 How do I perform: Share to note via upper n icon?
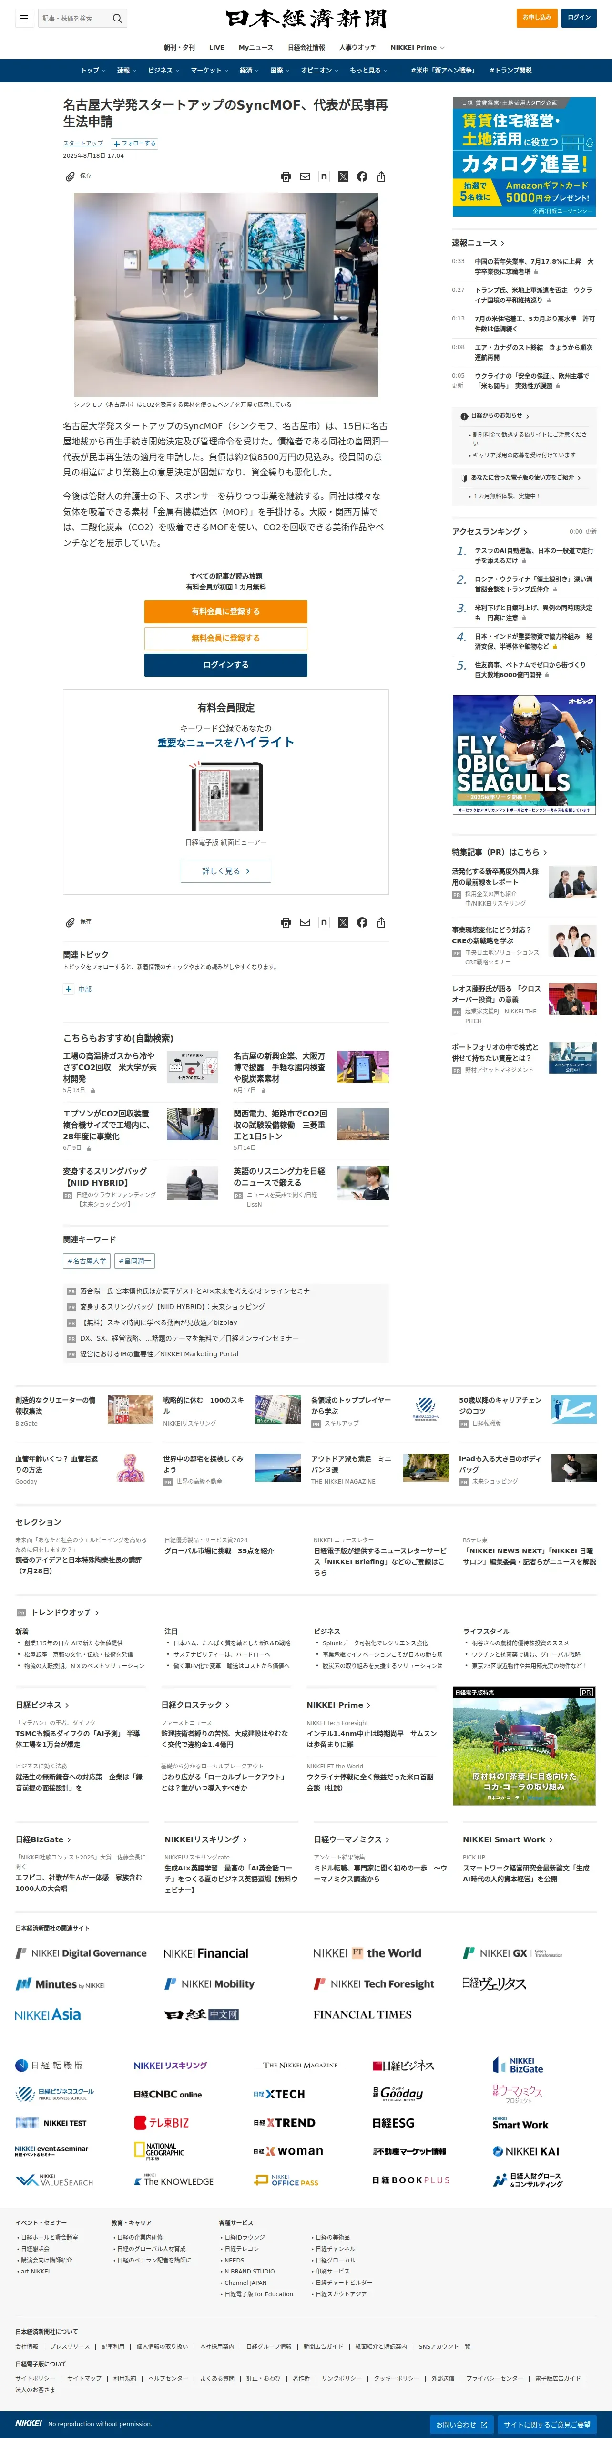[x=324, y=177]
